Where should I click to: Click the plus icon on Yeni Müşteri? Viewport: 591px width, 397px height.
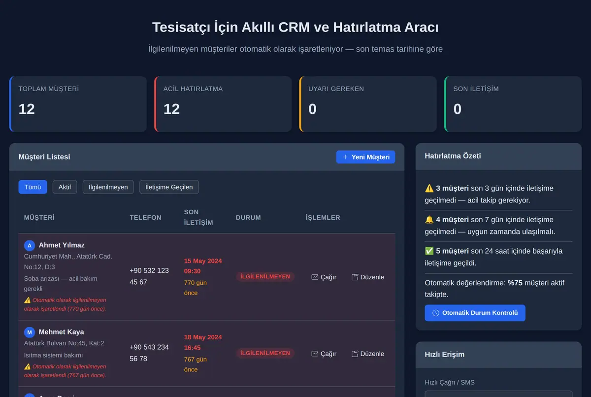click(x=345, y=157)
